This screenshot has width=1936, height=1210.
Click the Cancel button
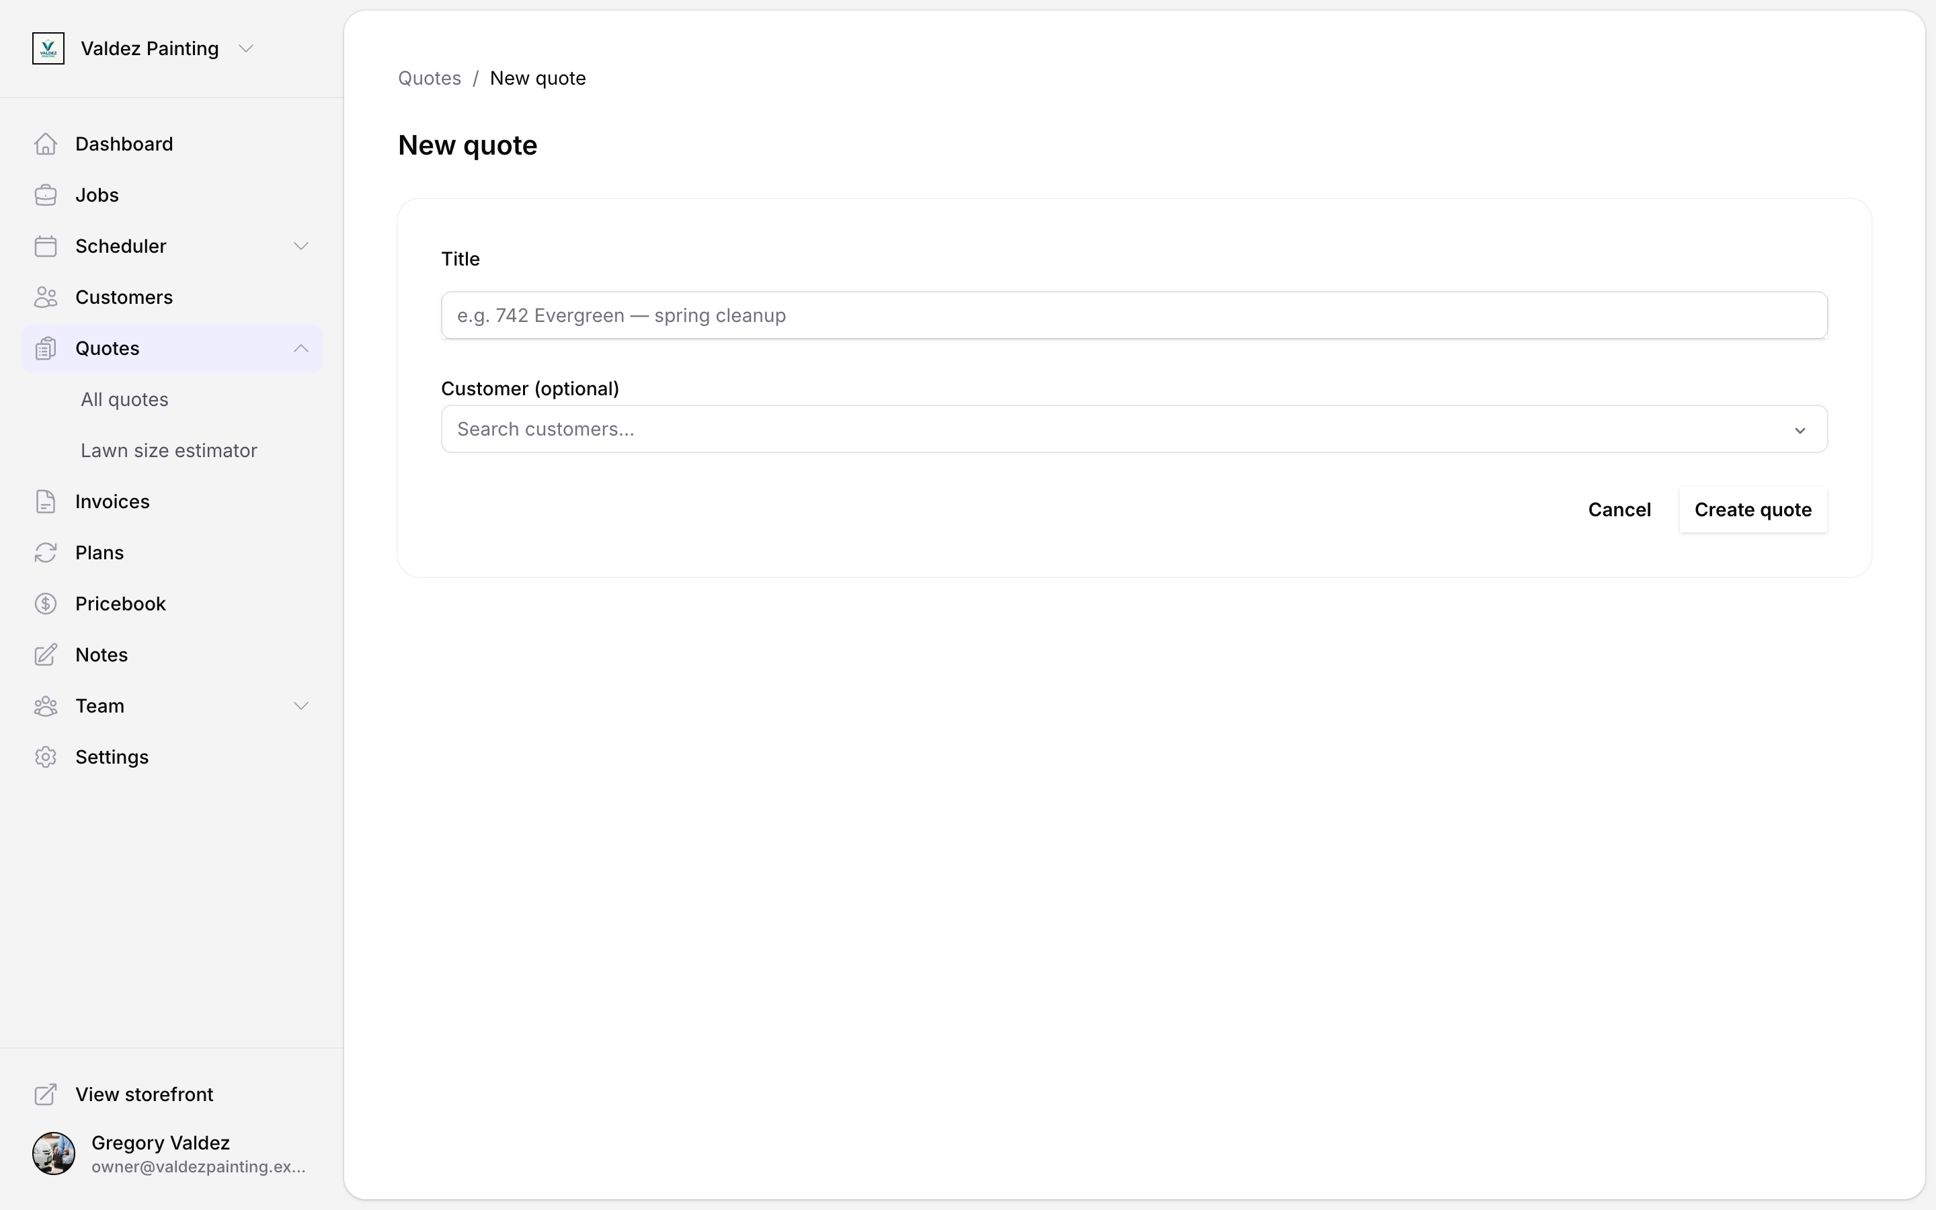[1619, 510]
